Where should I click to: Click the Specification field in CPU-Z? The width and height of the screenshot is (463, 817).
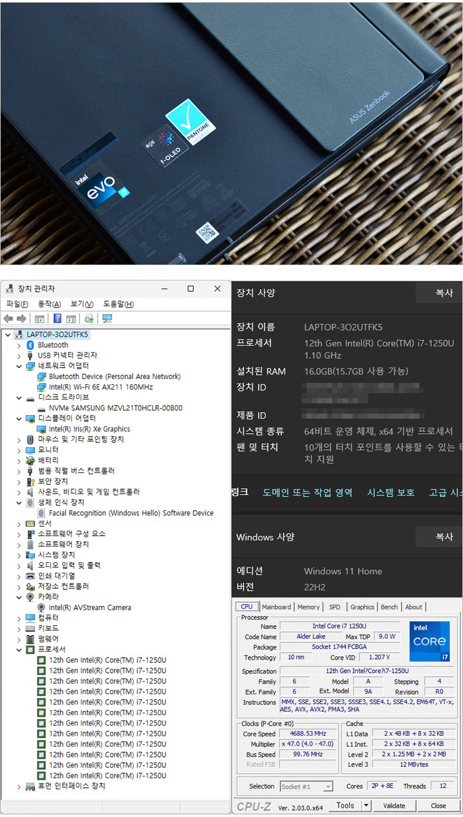(x=367, y=671)
